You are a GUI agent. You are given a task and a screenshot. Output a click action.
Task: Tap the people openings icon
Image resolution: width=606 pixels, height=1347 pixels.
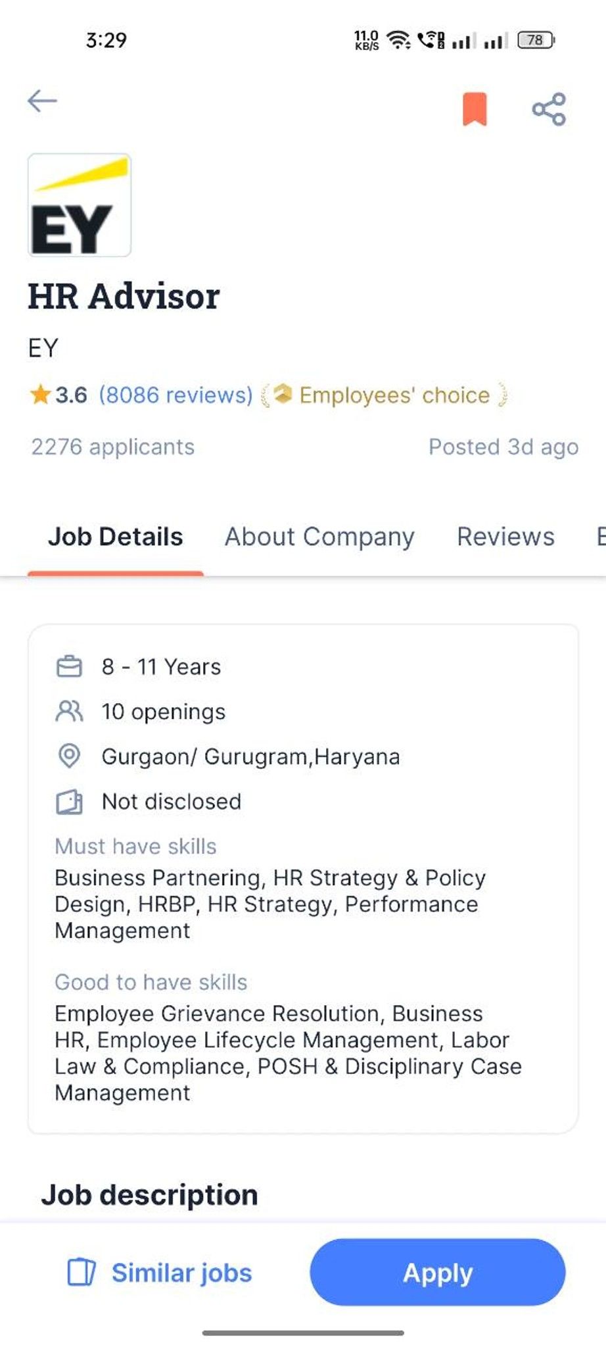point(69,711)
